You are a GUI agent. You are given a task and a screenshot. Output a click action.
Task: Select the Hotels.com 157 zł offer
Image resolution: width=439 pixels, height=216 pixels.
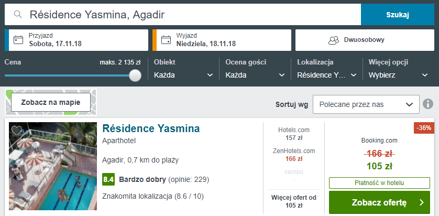coord(294,134)
